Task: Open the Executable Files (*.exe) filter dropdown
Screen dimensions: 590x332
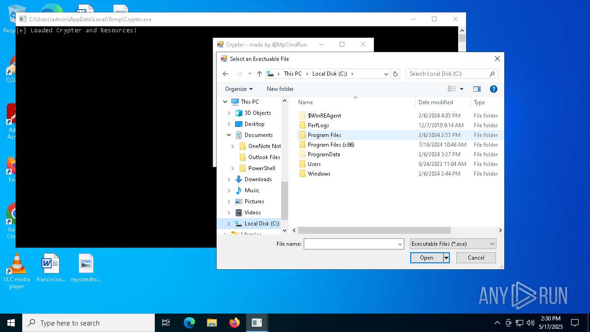Action: point(453,244)
